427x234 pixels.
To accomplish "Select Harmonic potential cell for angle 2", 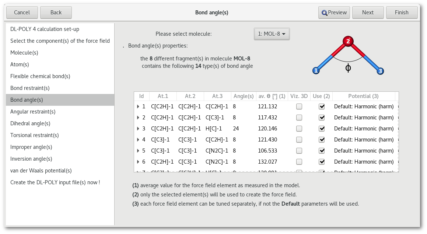I will click(364, 118).
